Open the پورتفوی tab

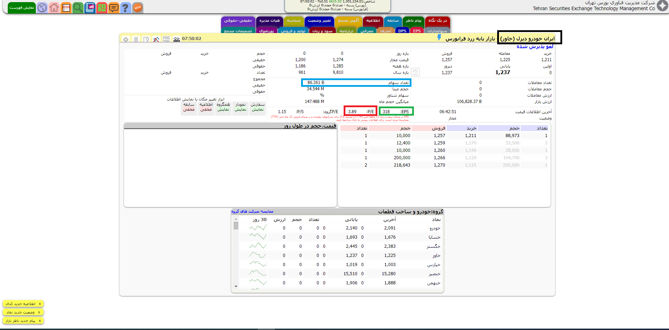click(267, 31)
